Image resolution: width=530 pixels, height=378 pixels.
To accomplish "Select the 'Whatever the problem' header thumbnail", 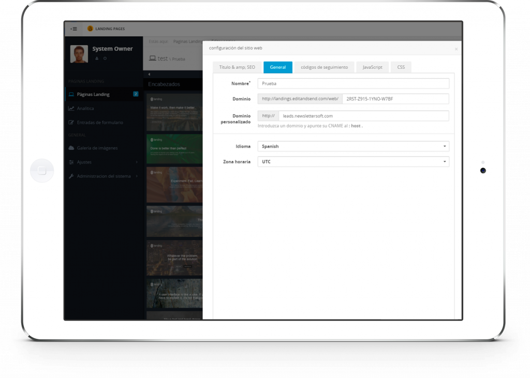I will [174, 258].
